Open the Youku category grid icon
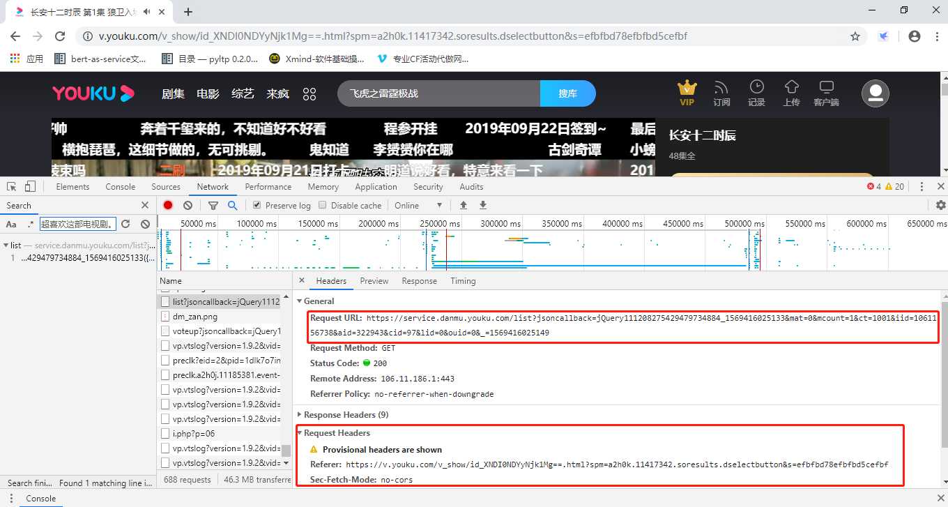Image resolution: width=948 pixels, height=507 pixels. [x=309, y=93]
